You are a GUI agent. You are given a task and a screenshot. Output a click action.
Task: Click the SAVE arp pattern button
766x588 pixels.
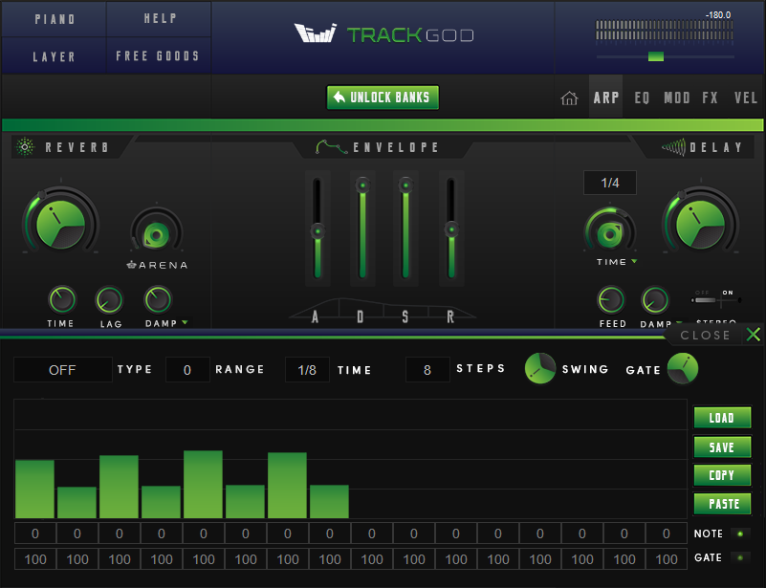722,446
